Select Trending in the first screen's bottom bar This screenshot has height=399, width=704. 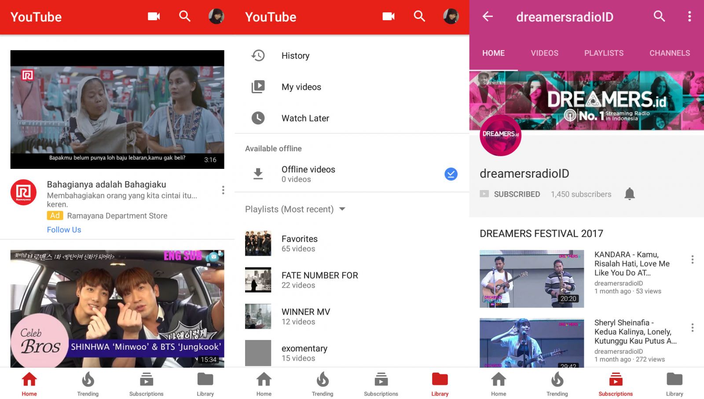88,384
